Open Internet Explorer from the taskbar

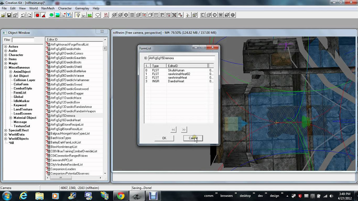point(23,196)
